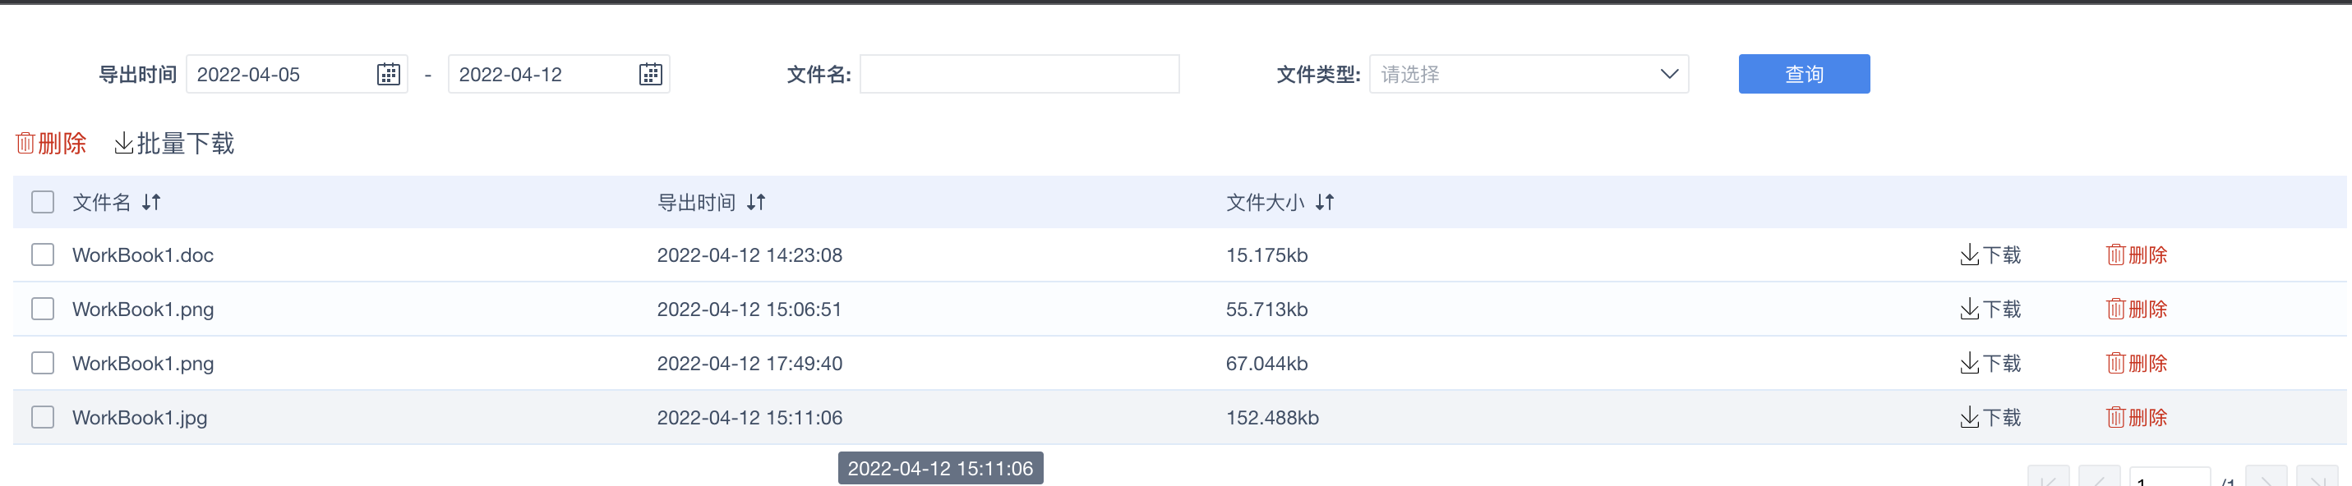Click the trash icon for WorkBook1.jpg row
Screen dimensions: 2352x486
[x=2115, y=418]
